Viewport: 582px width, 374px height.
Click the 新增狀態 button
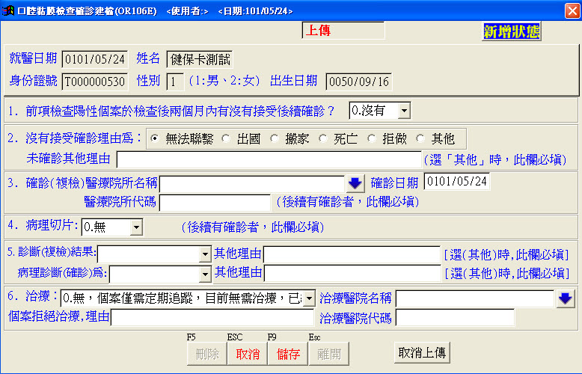[511, 31]
